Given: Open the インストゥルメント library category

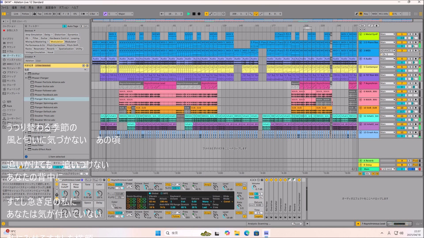Looking at the screenshot, I should coord(12,59).
